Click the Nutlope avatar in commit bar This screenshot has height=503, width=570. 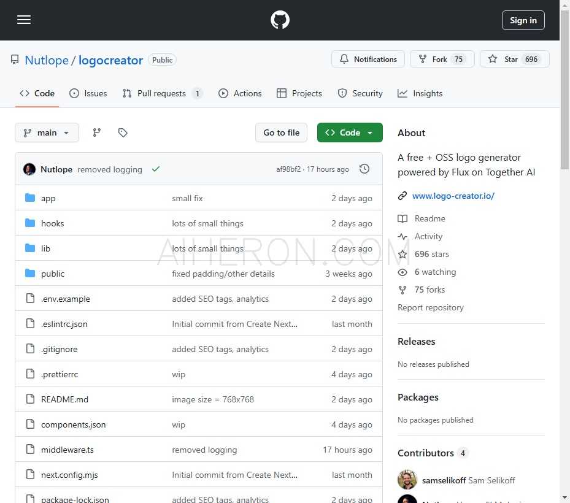29,169
